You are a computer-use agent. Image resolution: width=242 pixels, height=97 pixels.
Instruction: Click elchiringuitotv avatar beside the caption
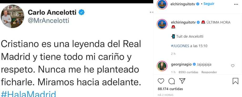pyautogui.click(x=162, y=24)
